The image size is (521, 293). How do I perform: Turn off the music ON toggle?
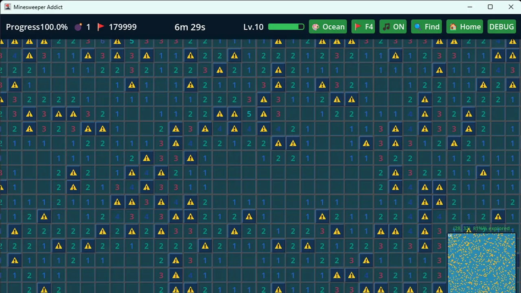coord(393,27)
